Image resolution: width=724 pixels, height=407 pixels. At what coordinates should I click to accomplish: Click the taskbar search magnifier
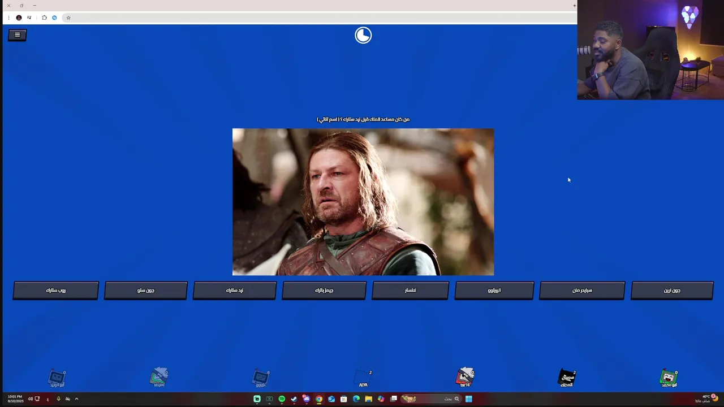(x=456, y=399)
